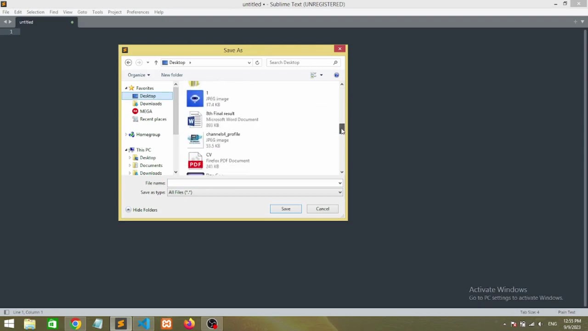Open the Goto menu

[82, 12]
